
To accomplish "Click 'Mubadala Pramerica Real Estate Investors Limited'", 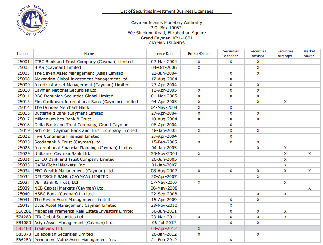I will (x=84, y=211).
